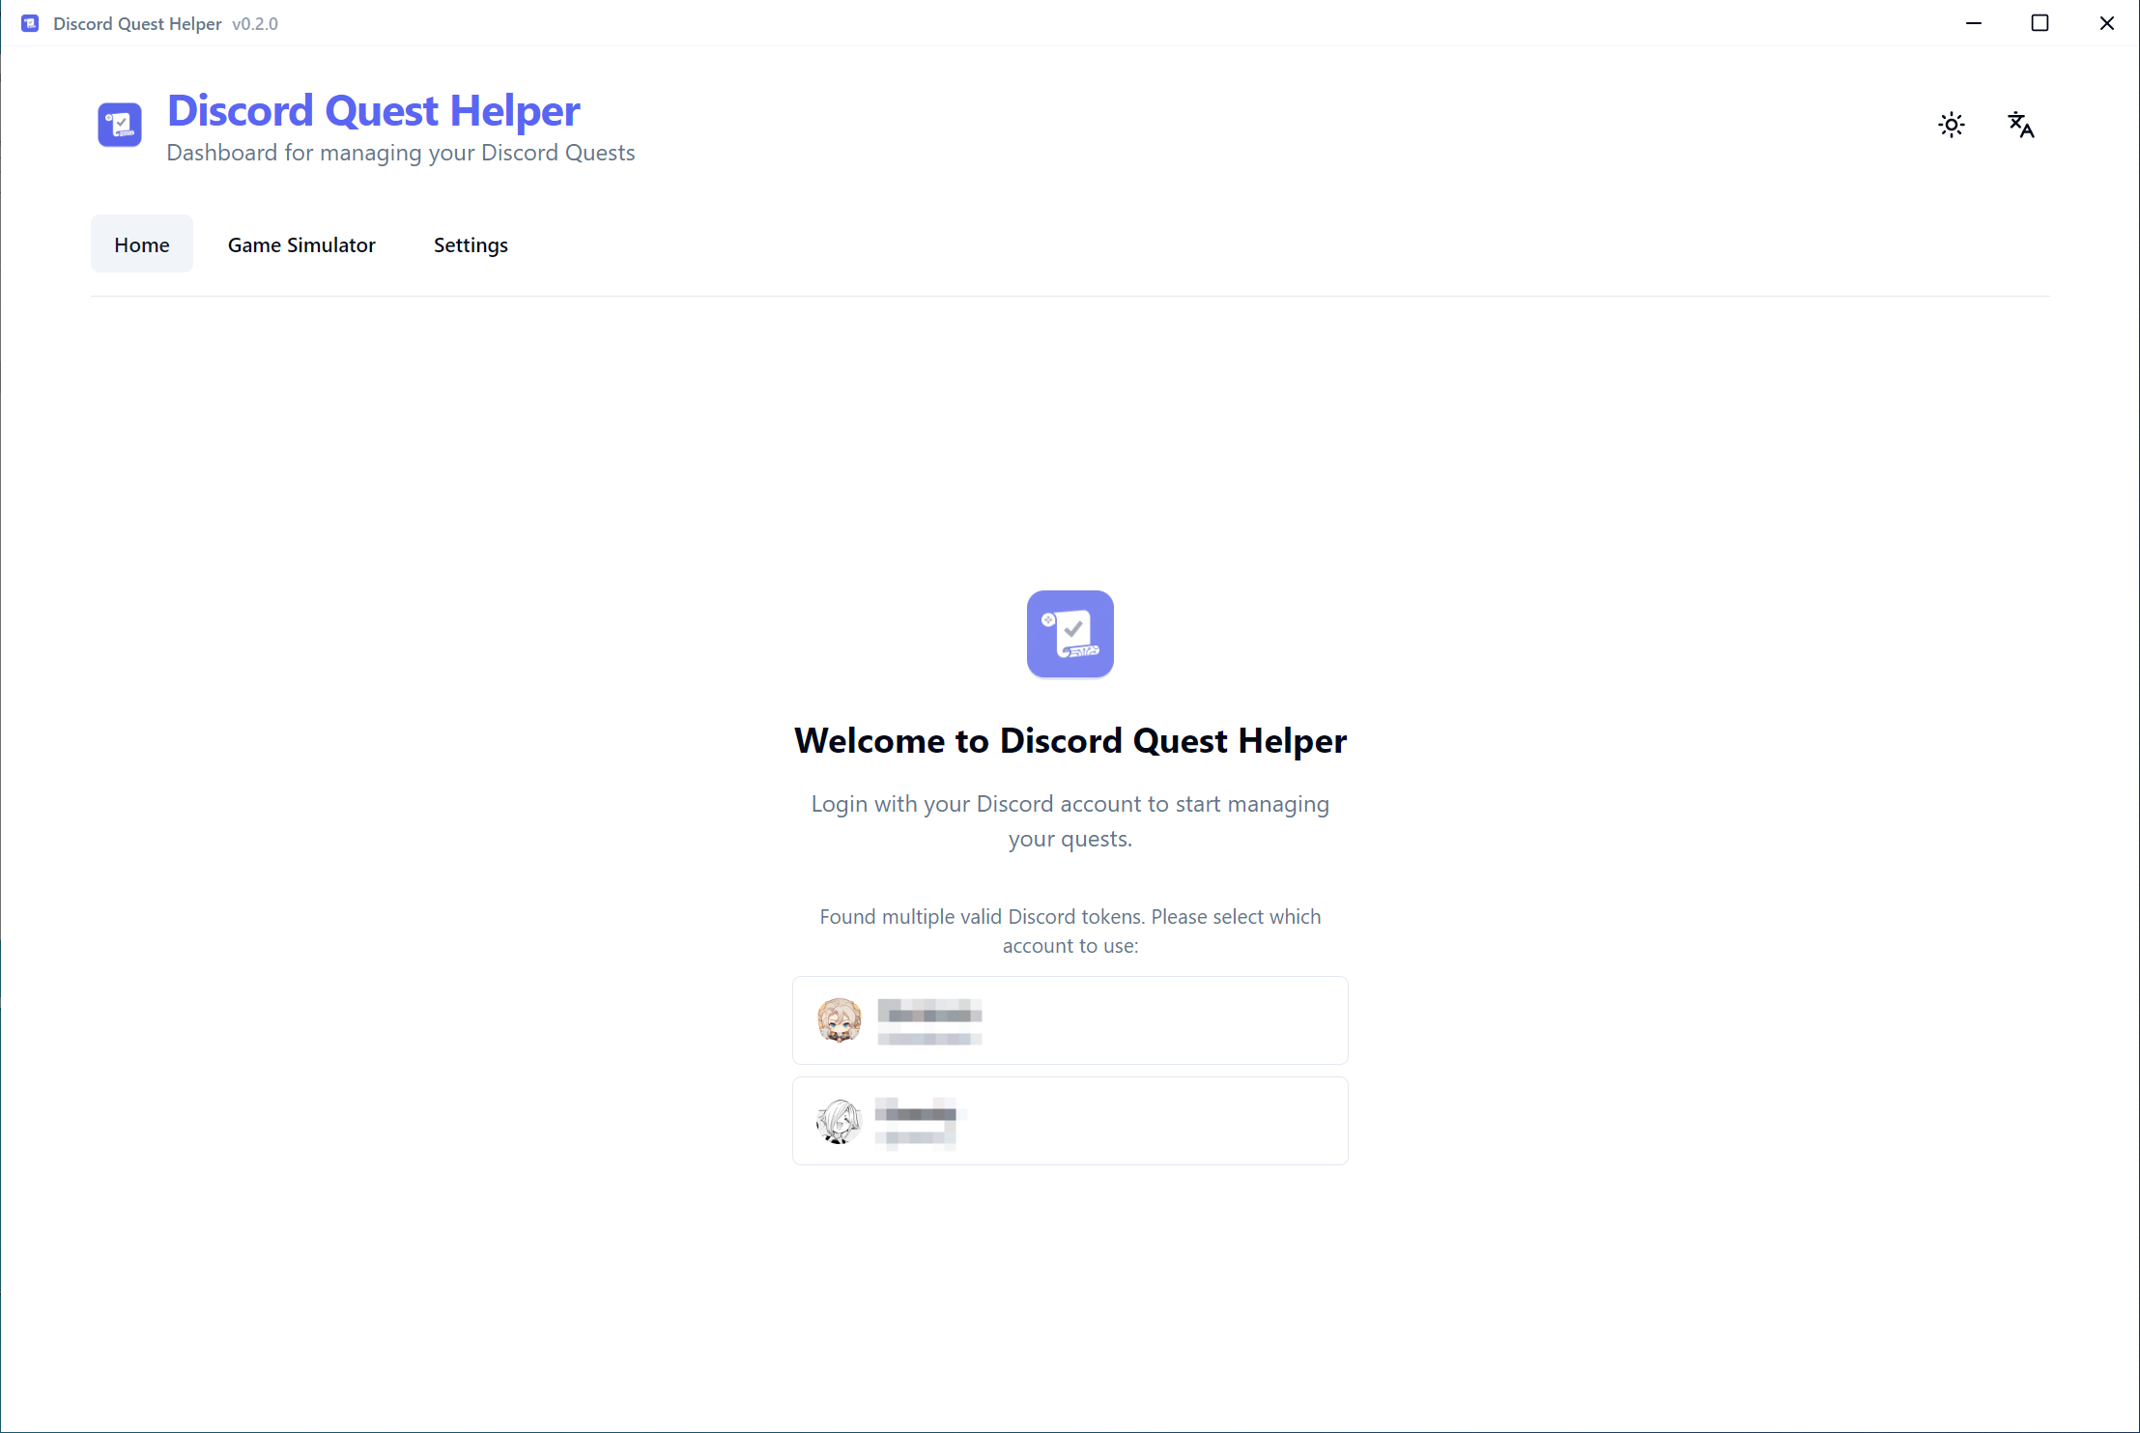Click the first account's blonde anime avatar
This screenshot has height=1433, width=2140.
point(840,1019)
